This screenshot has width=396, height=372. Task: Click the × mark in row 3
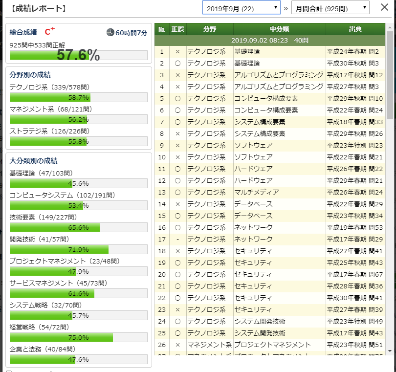(178, 75)
